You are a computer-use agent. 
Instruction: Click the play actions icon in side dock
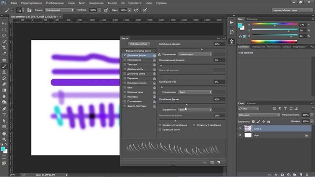tap(231, 23)
